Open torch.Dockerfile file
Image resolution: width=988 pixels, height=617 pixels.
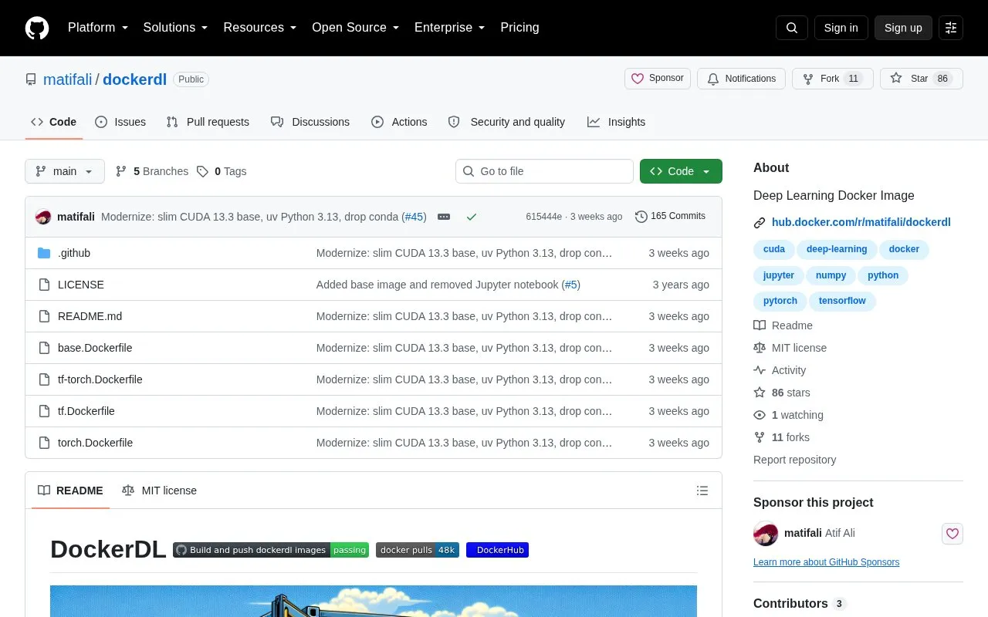click(x=95, y=443)
